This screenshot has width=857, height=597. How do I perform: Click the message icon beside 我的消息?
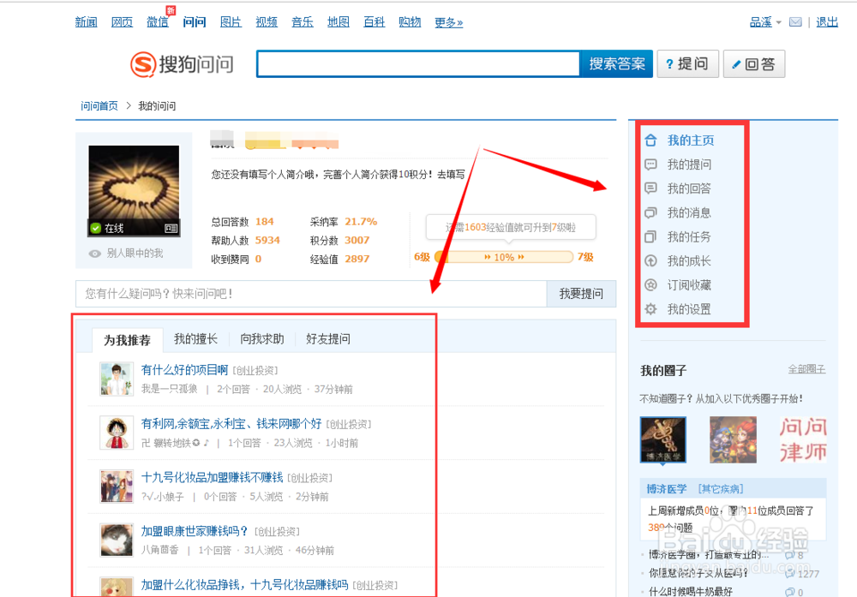650,212
